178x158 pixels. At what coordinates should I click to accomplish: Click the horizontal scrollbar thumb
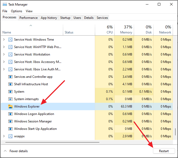tap(52, 142)
